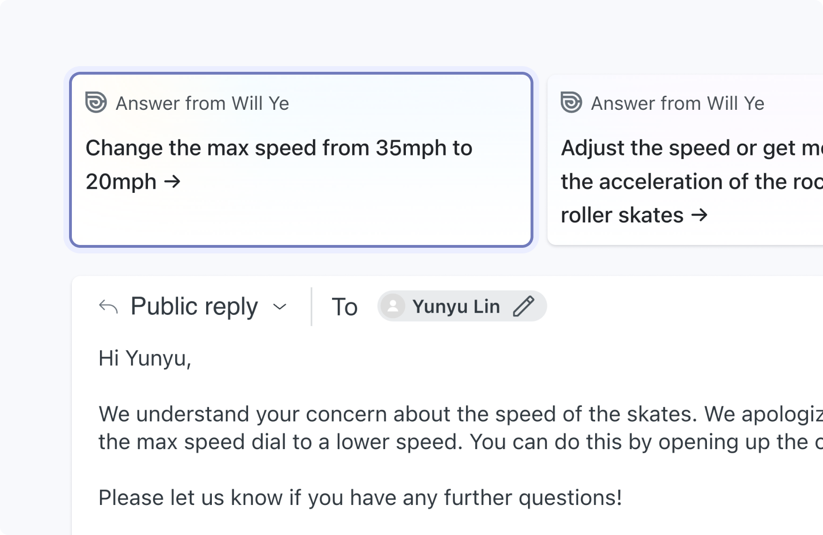Select the 'Adjust the speed' answer card
Viewport: 823px width, 535px height.
[685, 160]
